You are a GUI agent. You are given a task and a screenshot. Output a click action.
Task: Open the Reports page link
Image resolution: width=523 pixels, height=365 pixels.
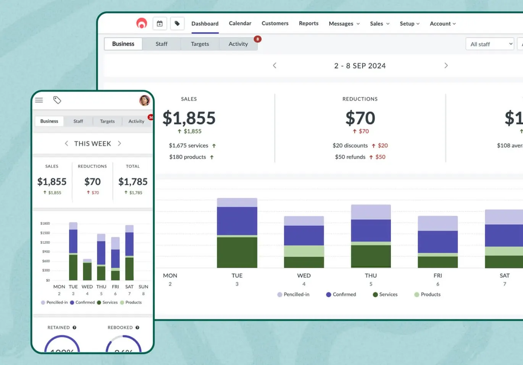pyautogui.click(x=308, y=23)
